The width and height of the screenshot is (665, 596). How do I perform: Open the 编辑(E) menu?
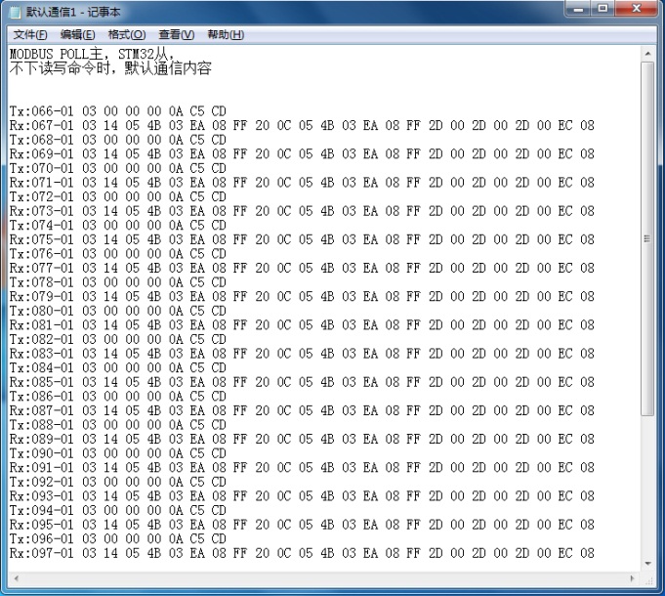tap(77, 35)
